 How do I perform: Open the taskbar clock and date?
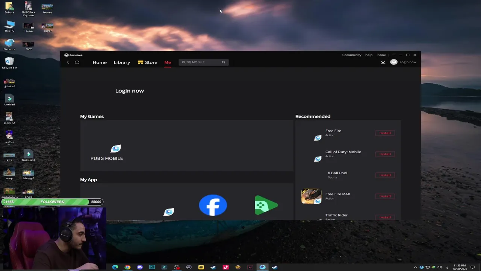pyautogui.click(x=460, y=267)
